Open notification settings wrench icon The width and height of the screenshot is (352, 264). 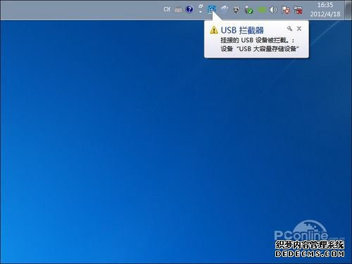click(x=290, y=29)
